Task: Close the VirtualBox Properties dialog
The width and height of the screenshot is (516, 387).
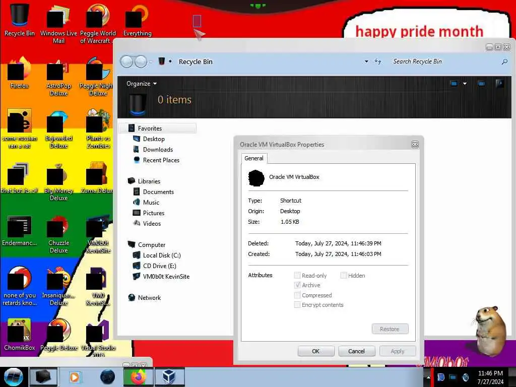Action: click(x=415, y=145)
